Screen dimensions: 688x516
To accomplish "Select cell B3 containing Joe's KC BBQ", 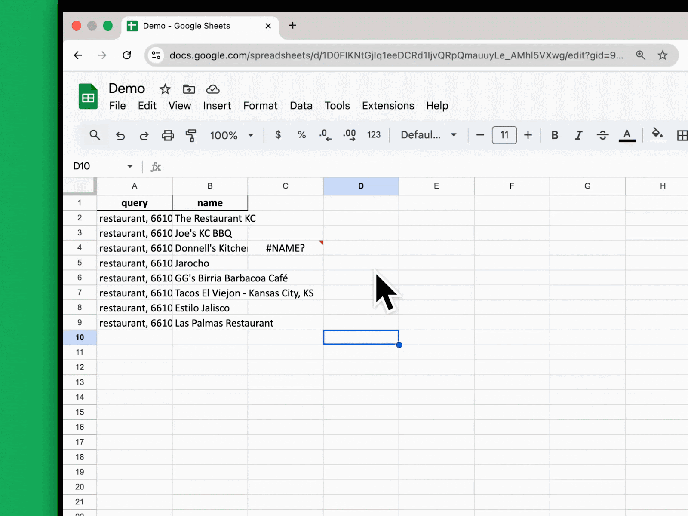I will 210,233.
